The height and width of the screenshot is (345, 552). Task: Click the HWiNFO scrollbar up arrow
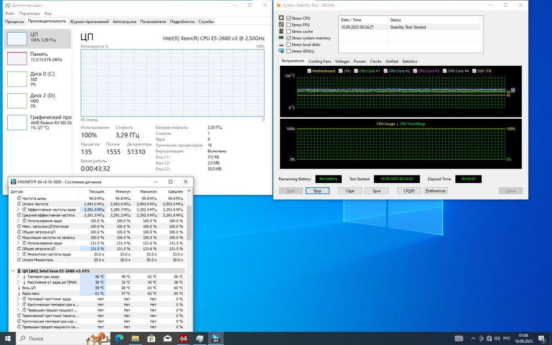pos(189,191)
